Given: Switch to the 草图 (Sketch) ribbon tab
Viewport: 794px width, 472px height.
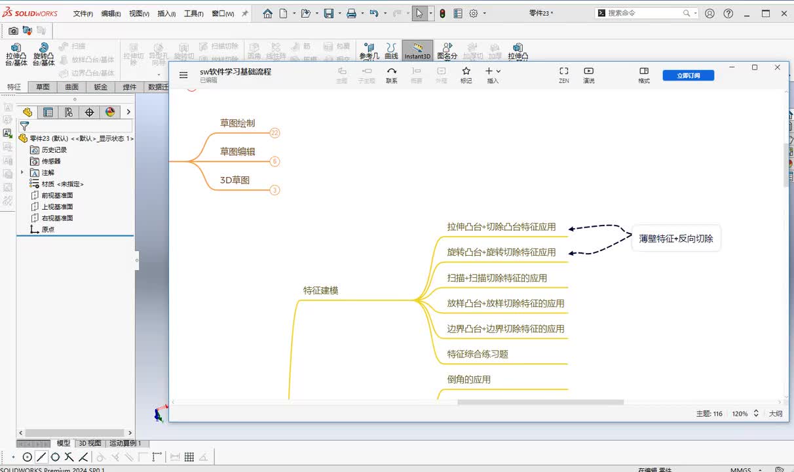Looking at the screenshot, I should coord(43,87).
